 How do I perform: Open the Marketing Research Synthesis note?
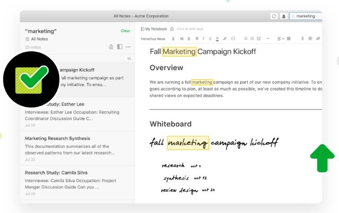78,149
